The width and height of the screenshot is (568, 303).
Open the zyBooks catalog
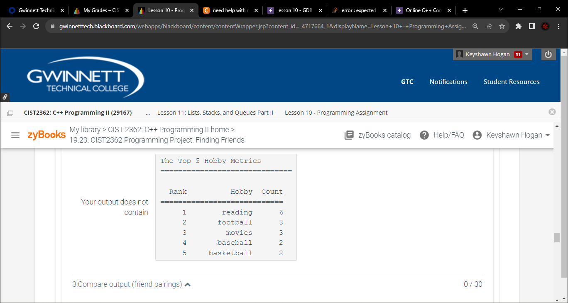click(377, 135)
